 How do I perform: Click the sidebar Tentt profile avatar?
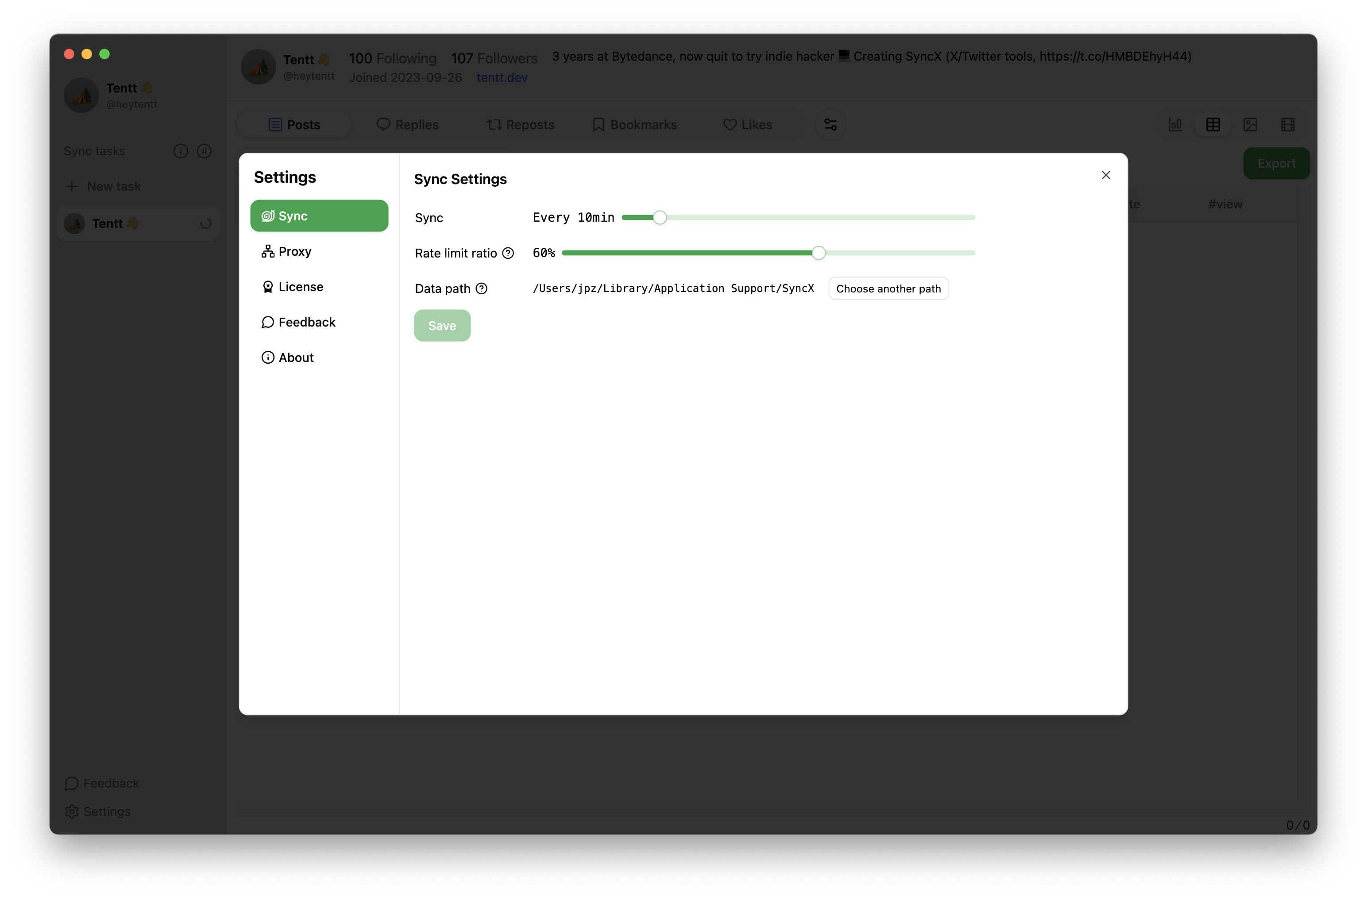coord(81,95)
